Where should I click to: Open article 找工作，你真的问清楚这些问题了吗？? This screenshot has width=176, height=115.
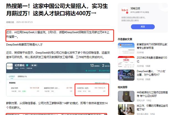tap(152, 108)
